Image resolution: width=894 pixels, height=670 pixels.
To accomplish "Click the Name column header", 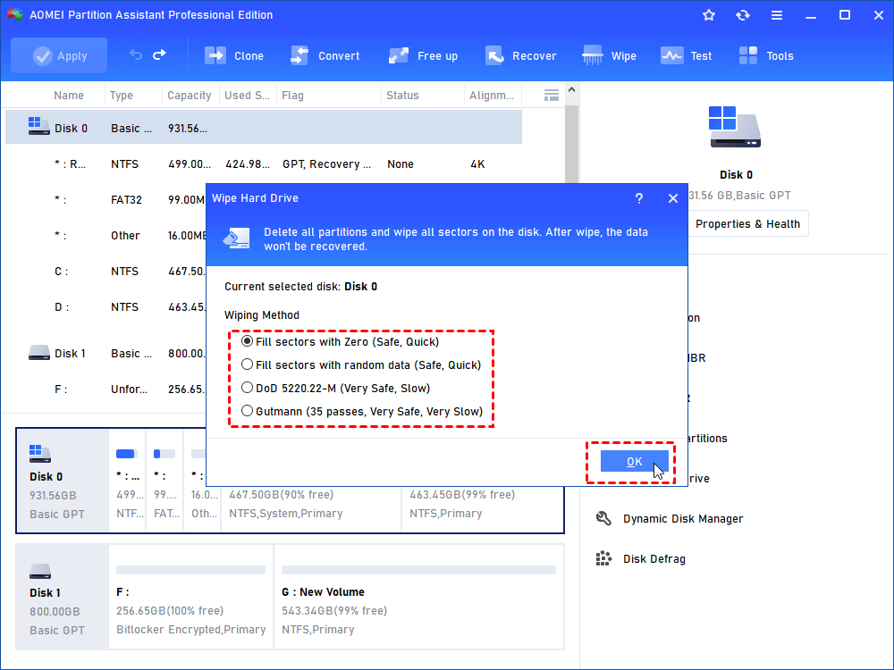I will [69, 96].
